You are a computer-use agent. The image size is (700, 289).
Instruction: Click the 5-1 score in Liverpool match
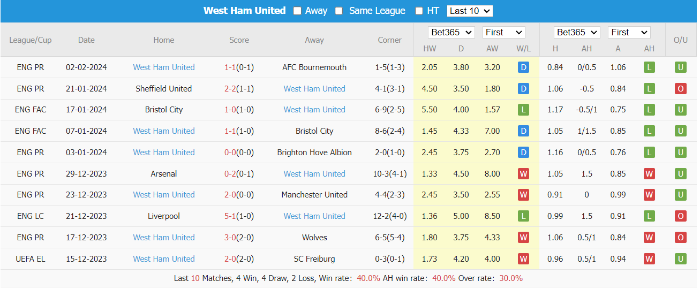point(230,216)
